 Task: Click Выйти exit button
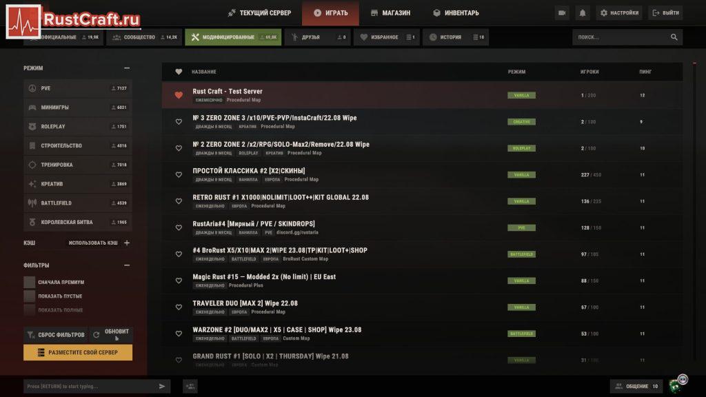click(x=665, y=13)
